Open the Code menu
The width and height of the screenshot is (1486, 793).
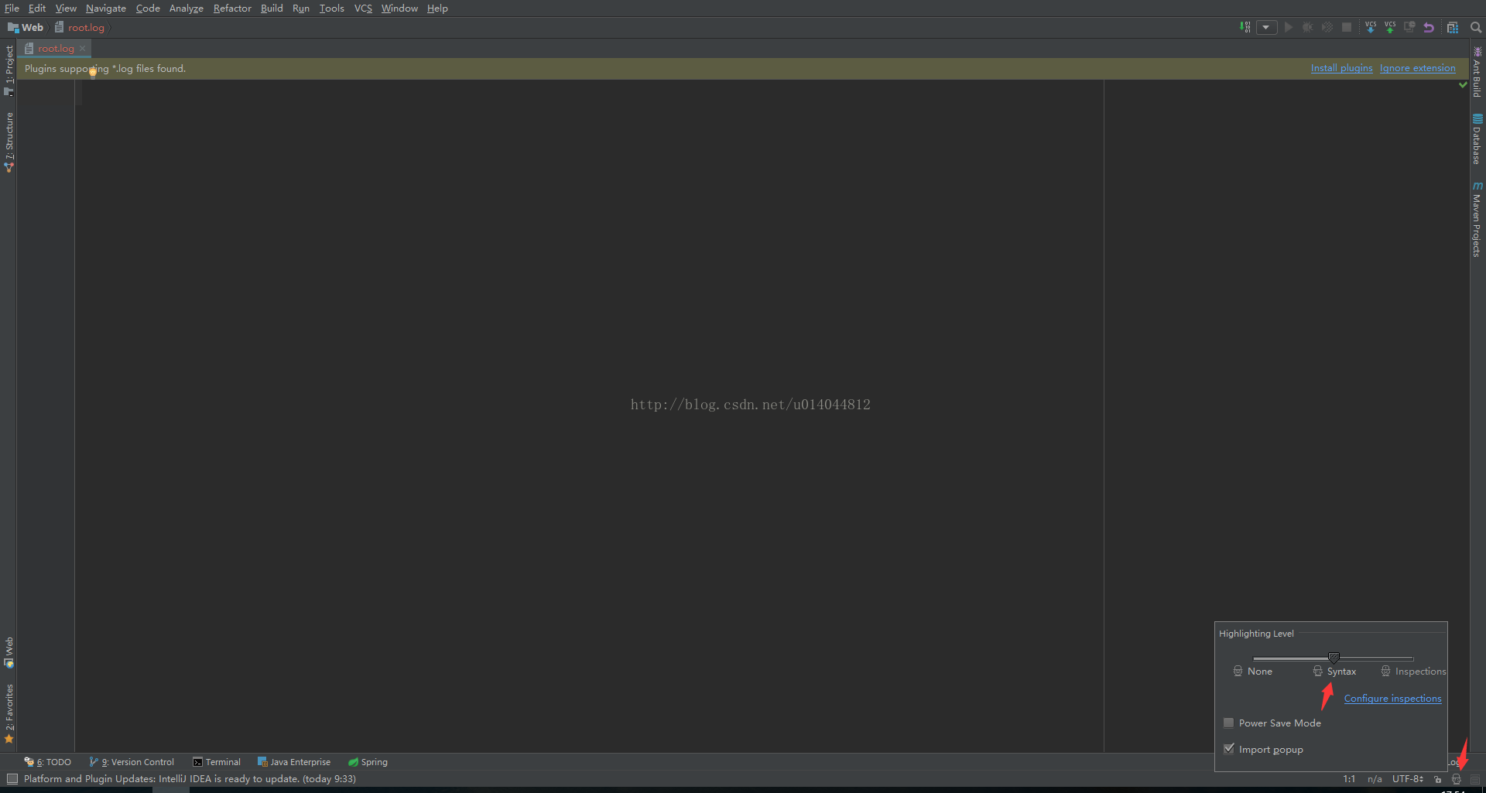(x=148, y=9)
